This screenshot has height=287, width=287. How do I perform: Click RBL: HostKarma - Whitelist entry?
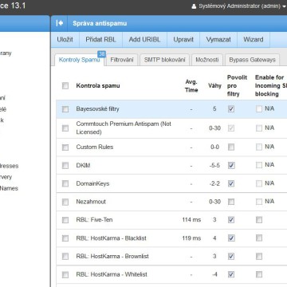[112, 274]
